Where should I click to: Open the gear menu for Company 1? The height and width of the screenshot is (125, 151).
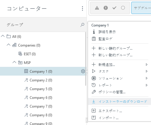(x=83, y=71)
